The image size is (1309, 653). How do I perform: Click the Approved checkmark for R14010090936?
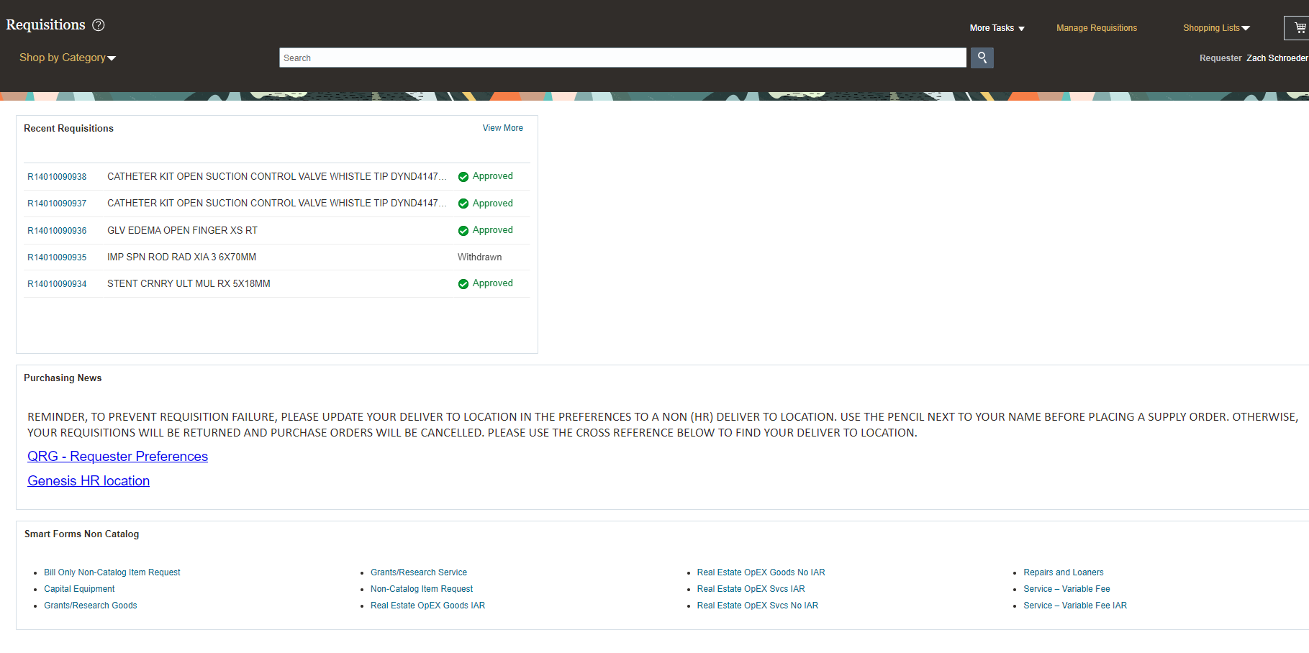[x=463, y=230]
